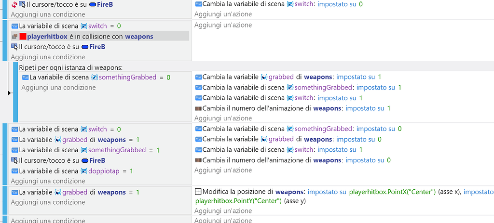Image resolution: width=494 pixels, height=223 pixels.
Task: Click the animation icon of the action setting weapons animation to 1
Action: tap(198, 108)
